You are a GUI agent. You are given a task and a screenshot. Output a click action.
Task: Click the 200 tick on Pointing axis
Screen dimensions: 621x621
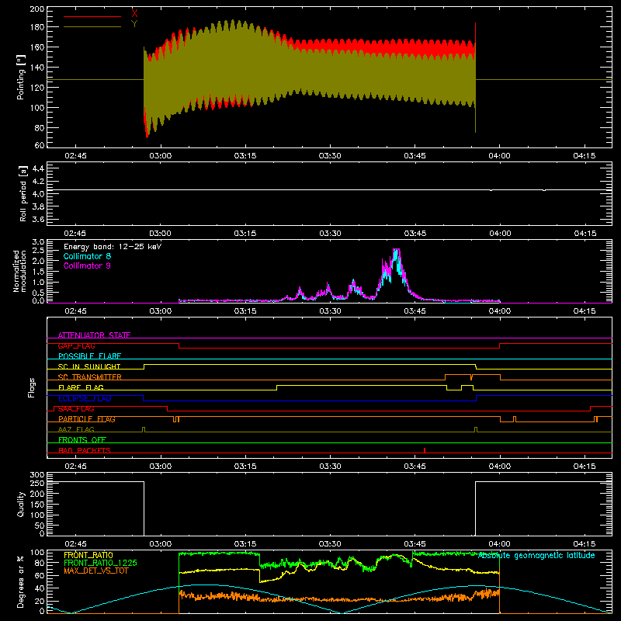pyautogui.click(x=37, y=9)
